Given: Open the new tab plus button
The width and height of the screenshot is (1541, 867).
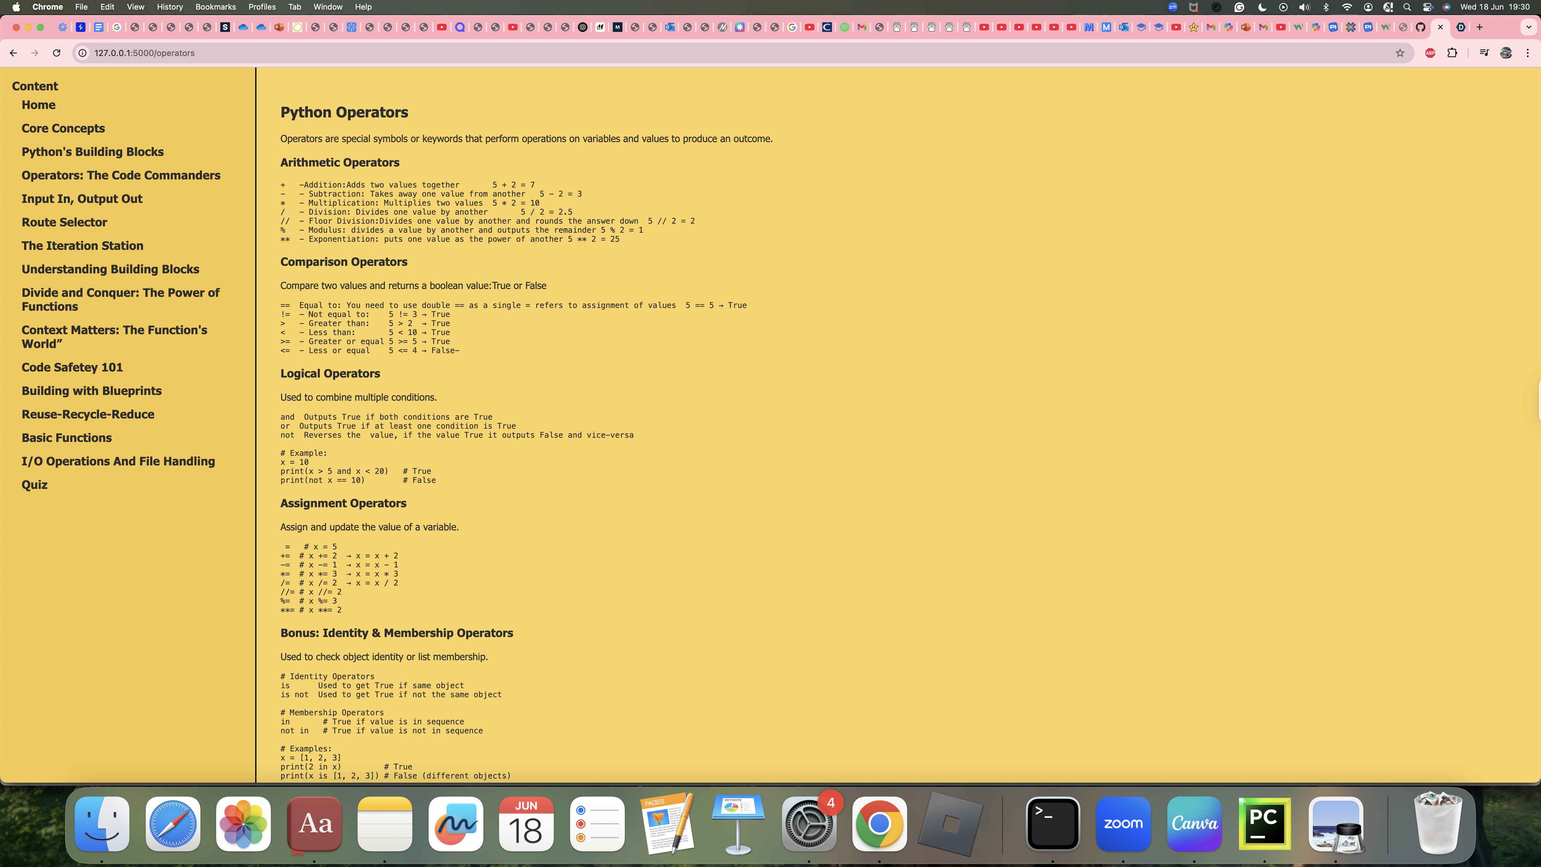Looking at the screenshot, I should tap(1479, 27).
